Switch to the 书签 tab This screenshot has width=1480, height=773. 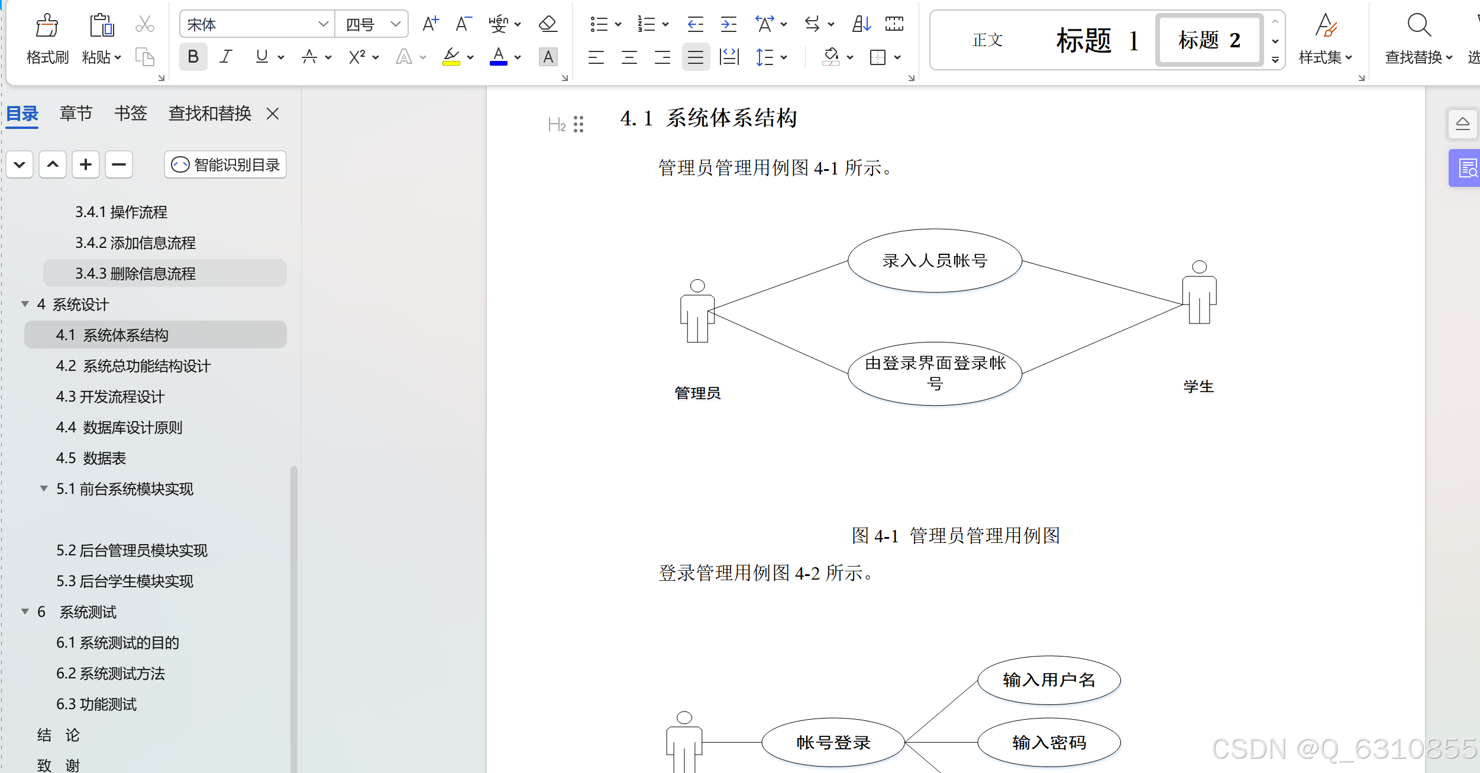pyautogui.click(x=130, y=113)
